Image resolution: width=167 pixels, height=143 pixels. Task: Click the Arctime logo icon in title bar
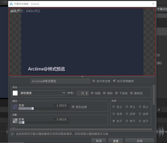(11, 4)
